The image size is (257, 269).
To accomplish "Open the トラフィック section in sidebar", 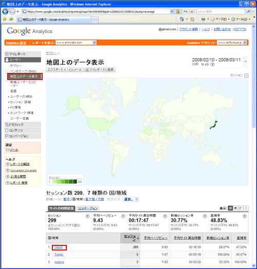I will (x=23, y=125).
